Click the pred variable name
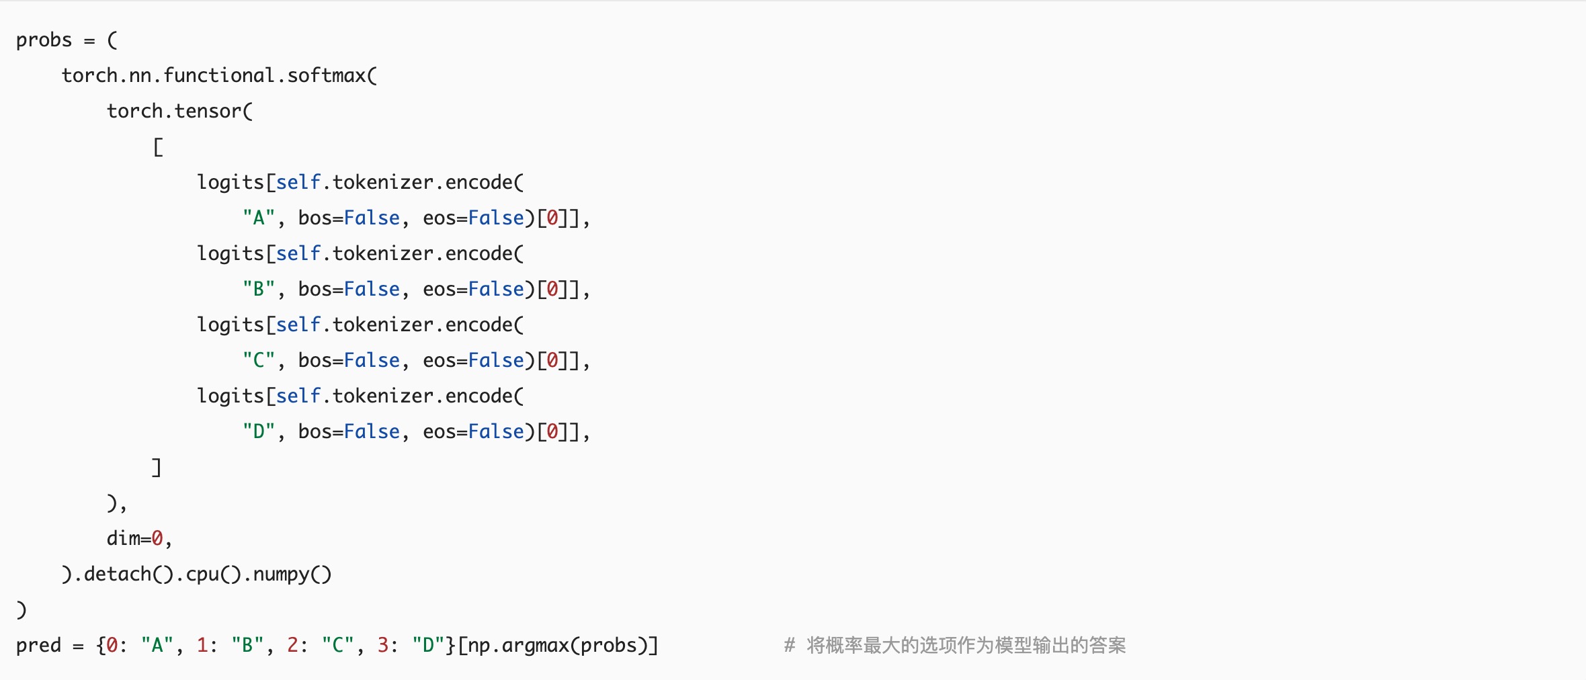This screenshot has width=1586, height=680. click(38, 645)
